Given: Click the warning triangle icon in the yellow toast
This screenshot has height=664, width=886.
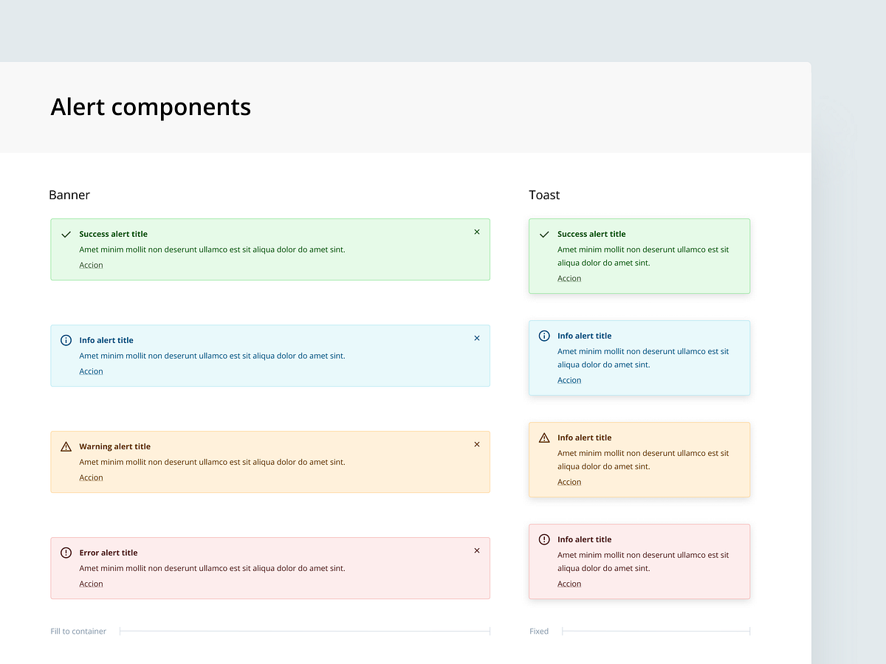Looking at the screenshot, I should pyautogui.click(x=544, y=437).
